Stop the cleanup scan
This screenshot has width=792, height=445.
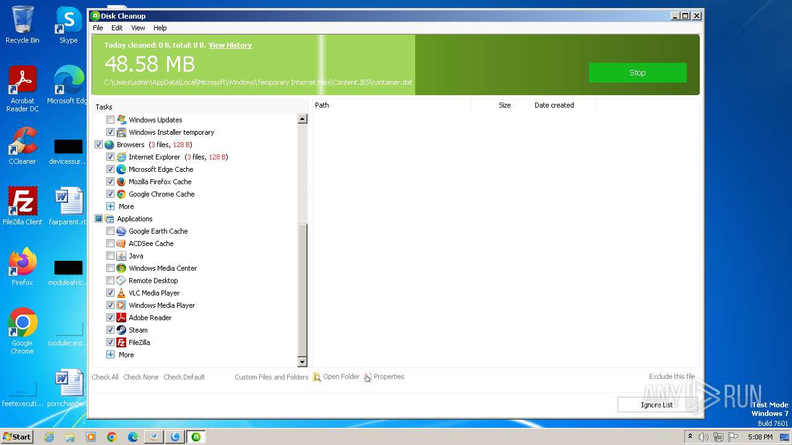click(x=637, y=72)
